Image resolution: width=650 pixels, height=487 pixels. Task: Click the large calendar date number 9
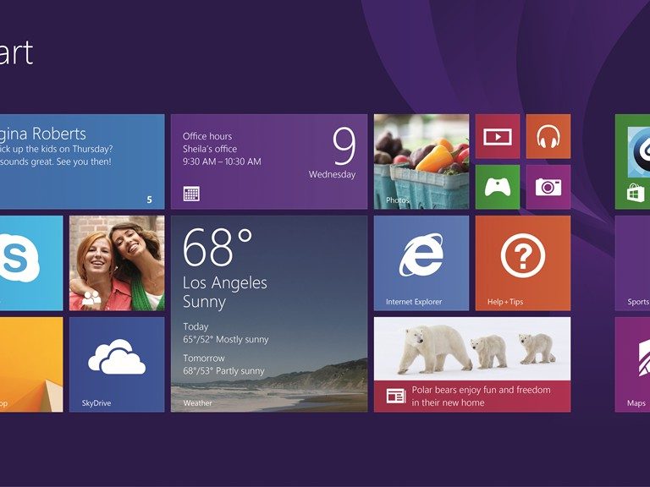[344, 145]
